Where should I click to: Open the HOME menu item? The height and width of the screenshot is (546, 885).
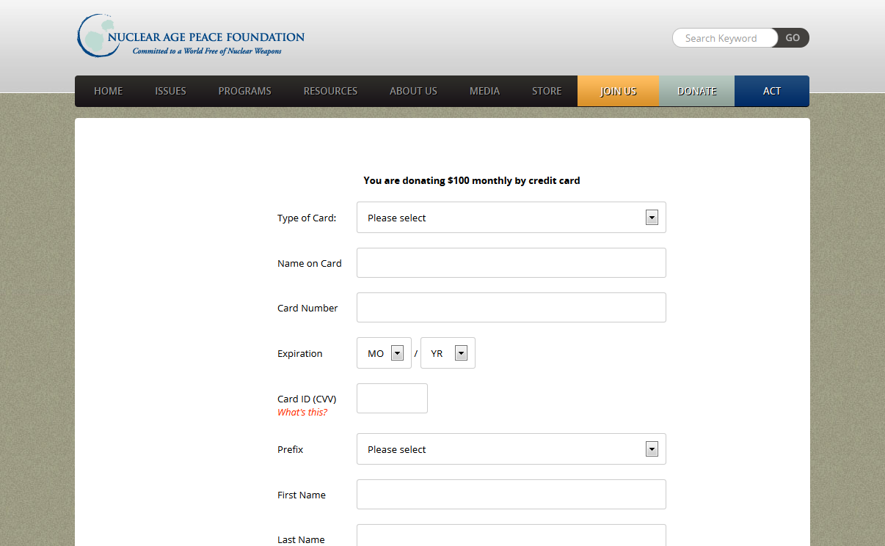[108, 92]
